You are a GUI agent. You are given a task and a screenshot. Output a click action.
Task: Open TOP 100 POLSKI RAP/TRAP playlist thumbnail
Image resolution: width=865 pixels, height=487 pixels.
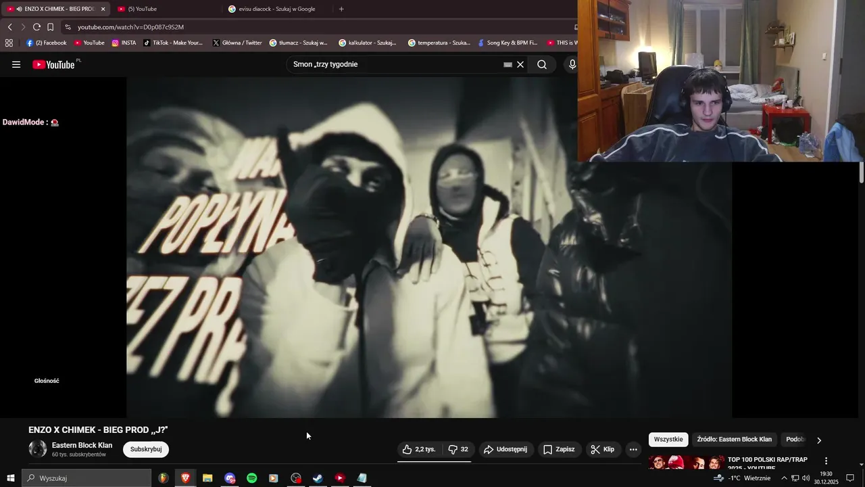685,463
